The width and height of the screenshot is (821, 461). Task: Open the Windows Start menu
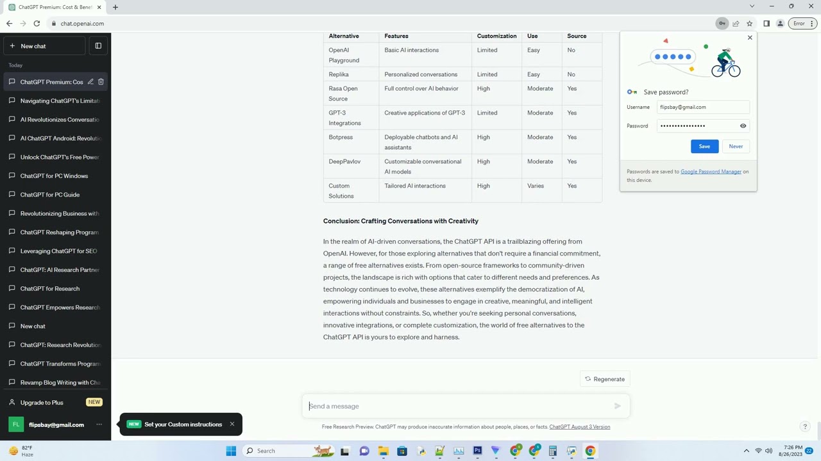point(231,451)
